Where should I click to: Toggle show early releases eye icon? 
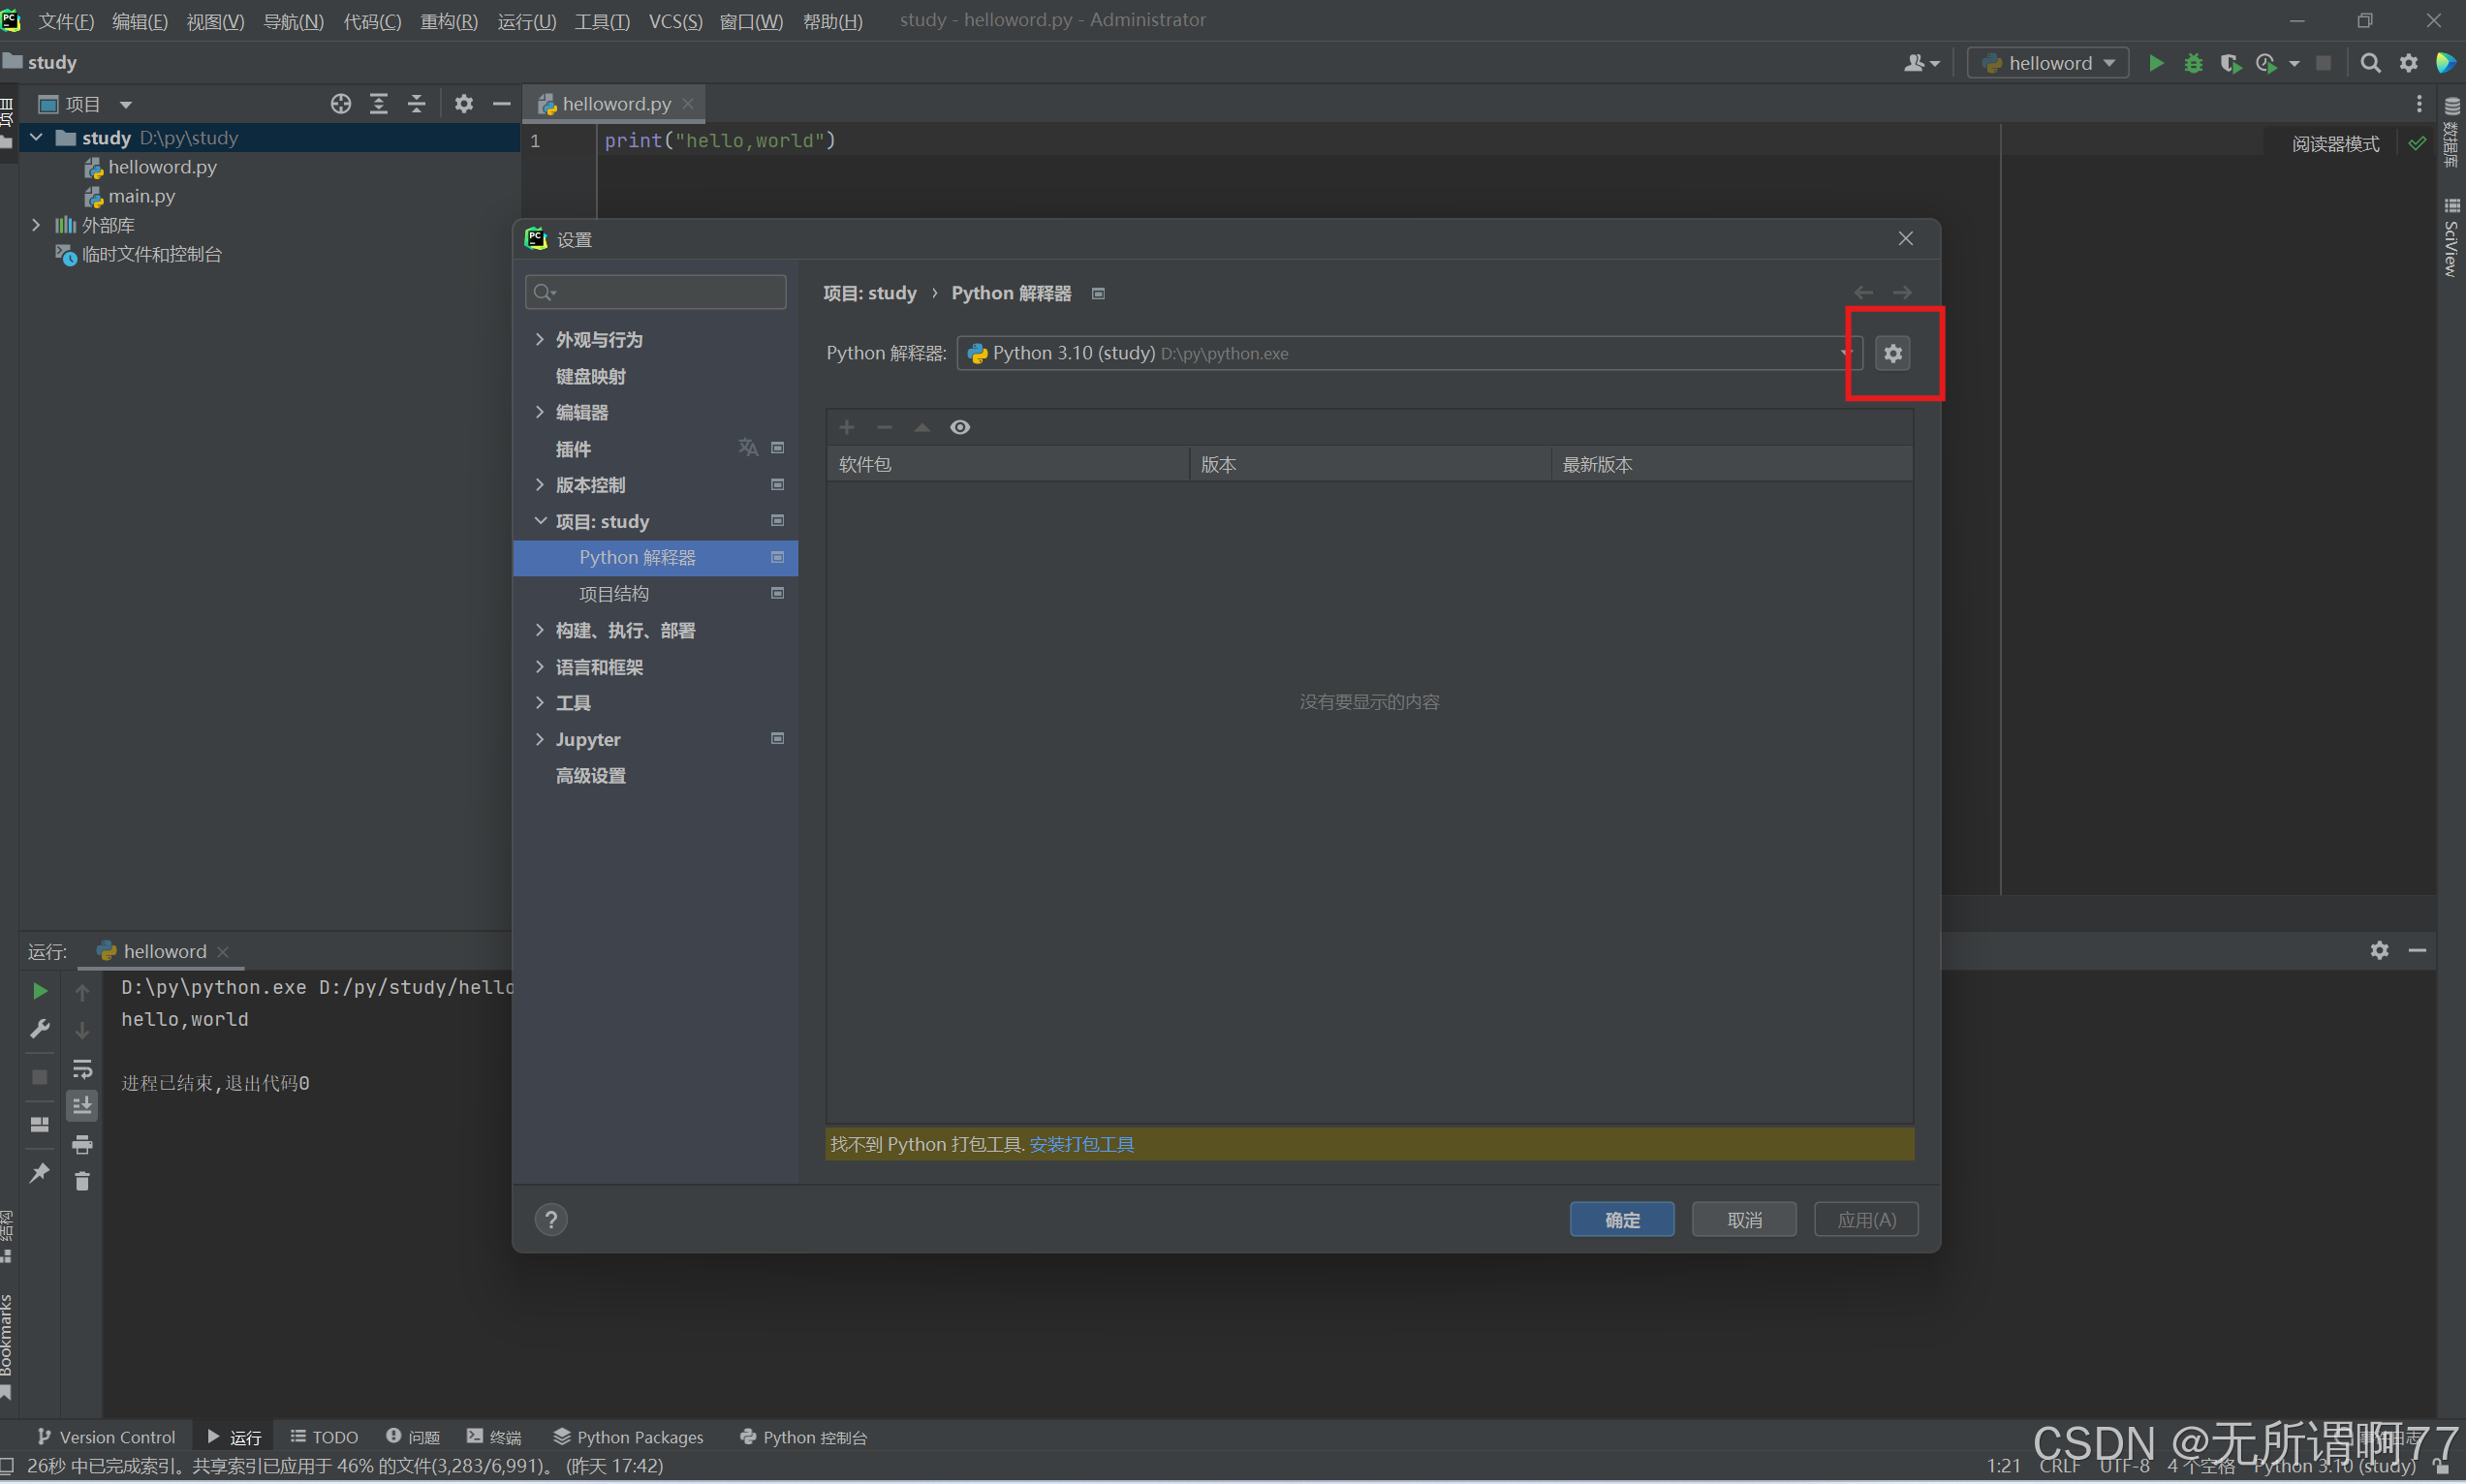[960, 427]
